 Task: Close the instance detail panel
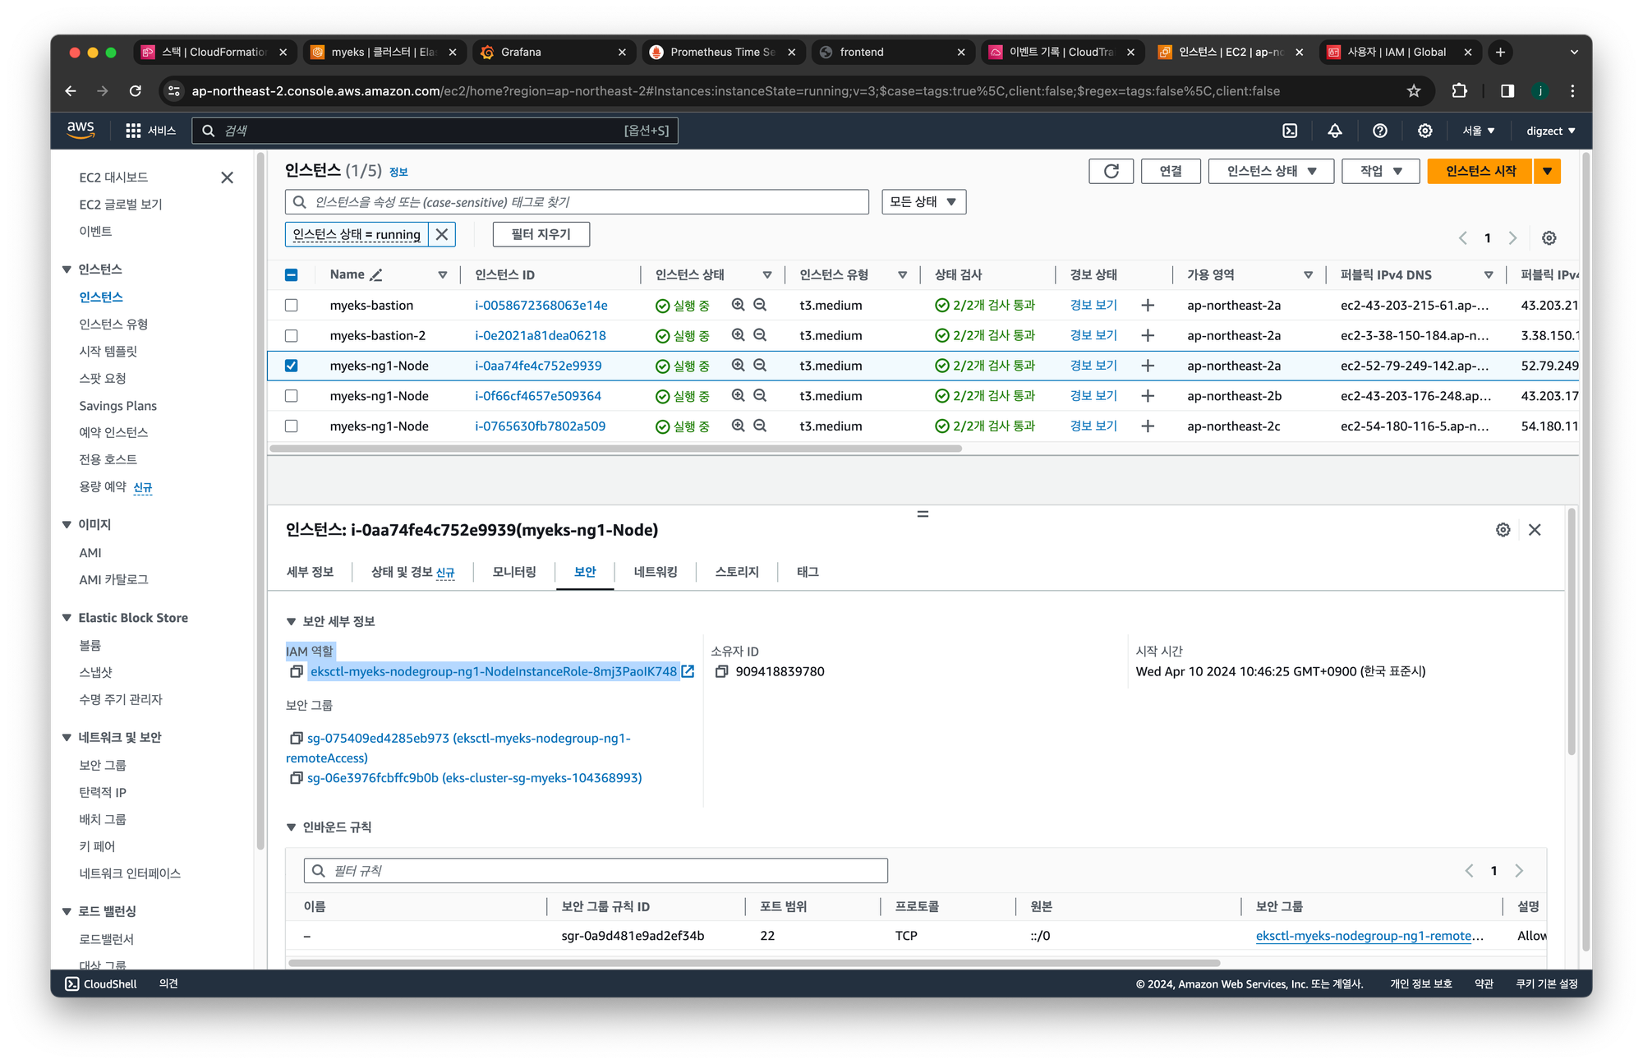click(1535, 530)
